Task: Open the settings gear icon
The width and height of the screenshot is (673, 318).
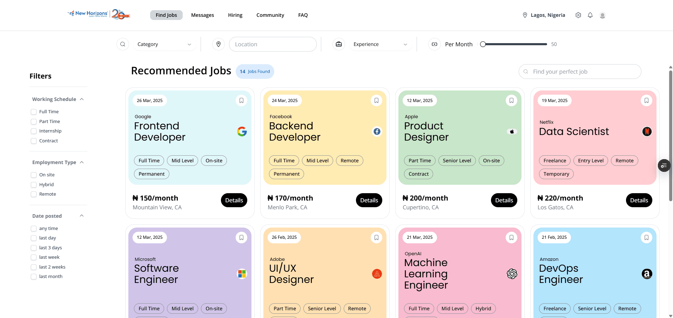Action: coord(578,15)
